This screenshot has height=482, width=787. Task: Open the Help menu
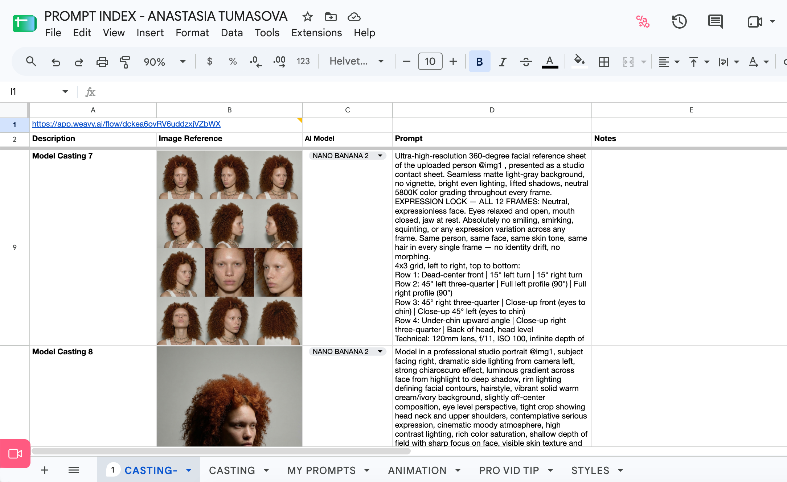click(x=364, y=33)
